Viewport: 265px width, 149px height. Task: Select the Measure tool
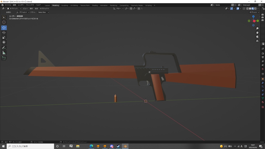(4, 53)
